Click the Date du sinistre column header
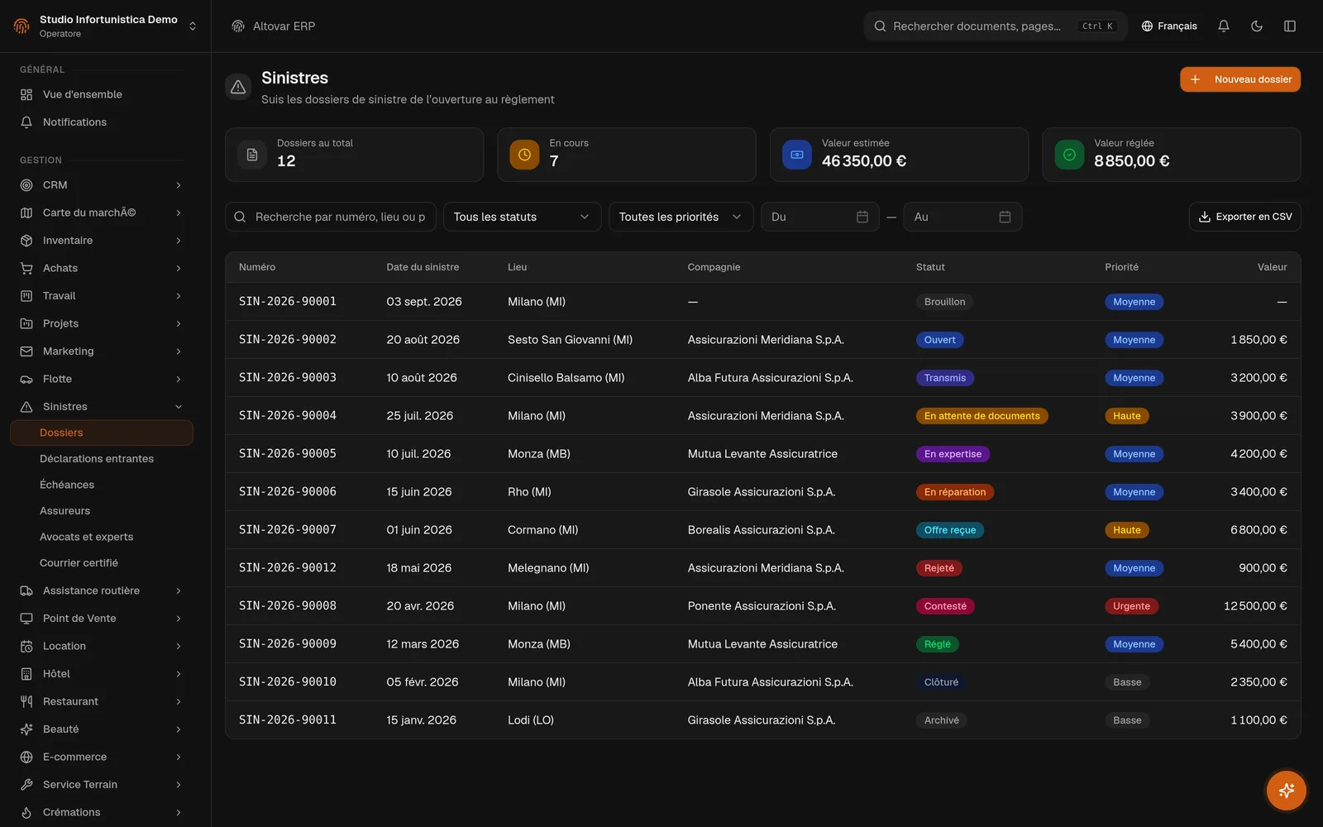The height and width of the screenshot is (827, 1323). (423, 267)
